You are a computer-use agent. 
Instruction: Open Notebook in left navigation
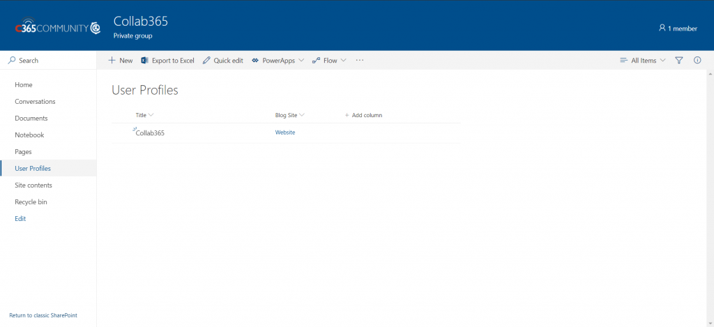point(29,135)
